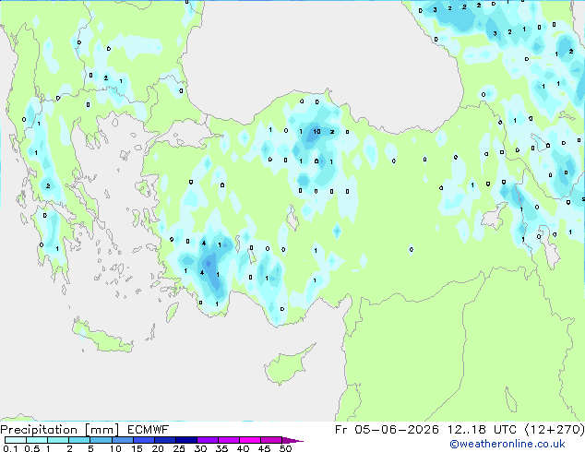
Task: Click legend scale label '15'
Action: 137,448
